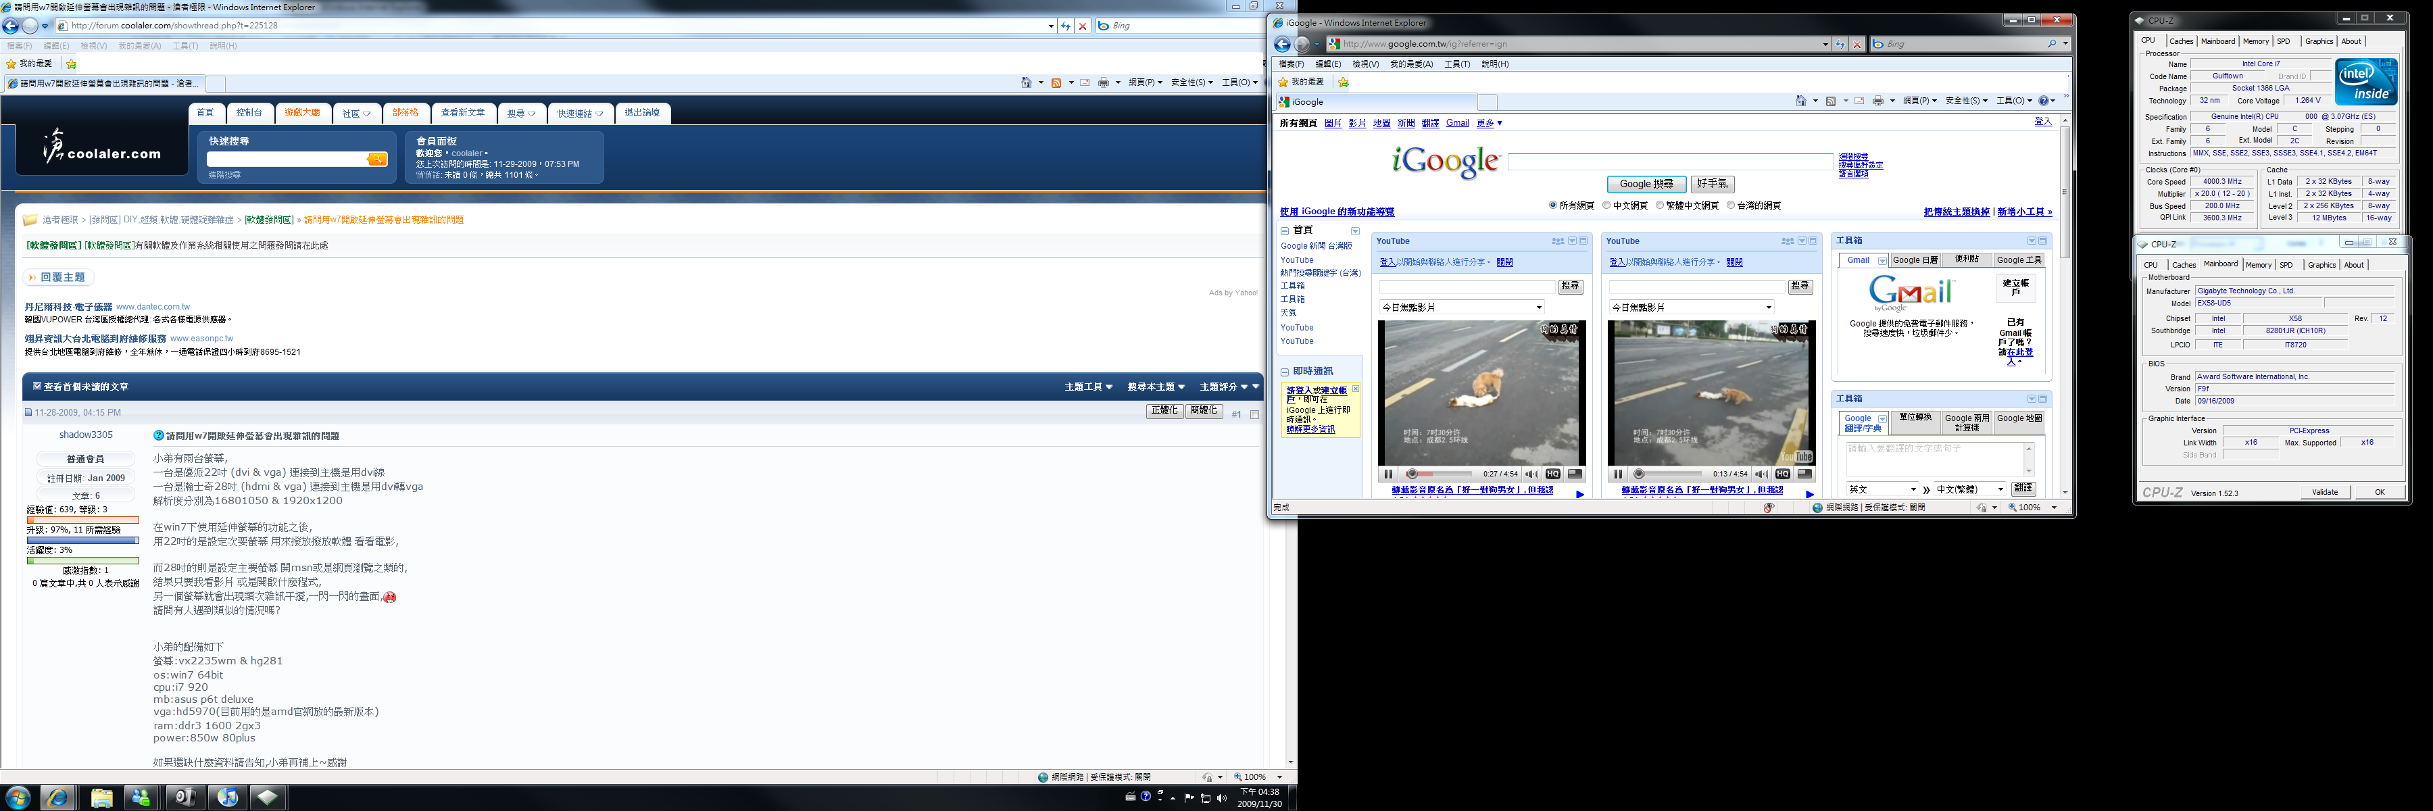The image size is (2433, 811).
Task: Click the forum quick search magnifier button
Action: point(377,159)
